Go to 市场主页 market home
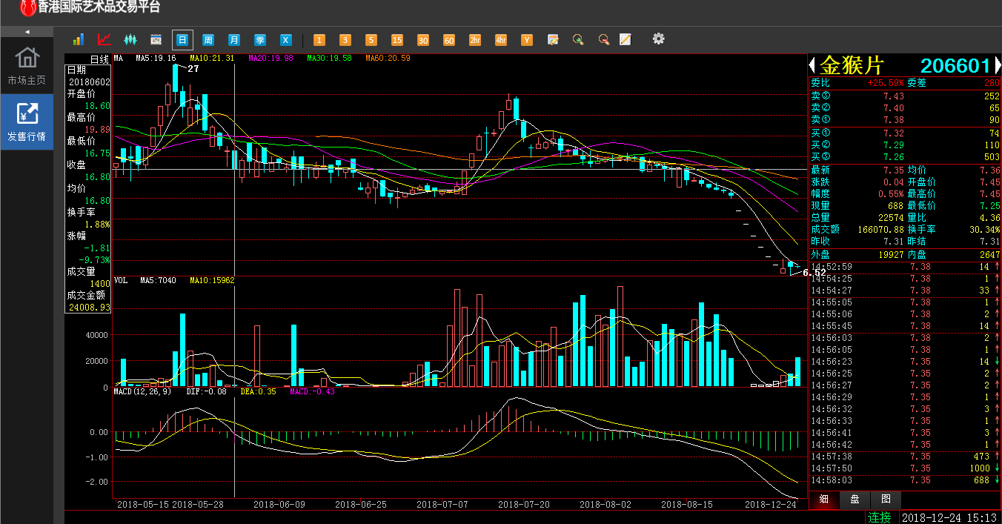Image resolution: width=1002 pixels, height=524 pixels. 27,65
